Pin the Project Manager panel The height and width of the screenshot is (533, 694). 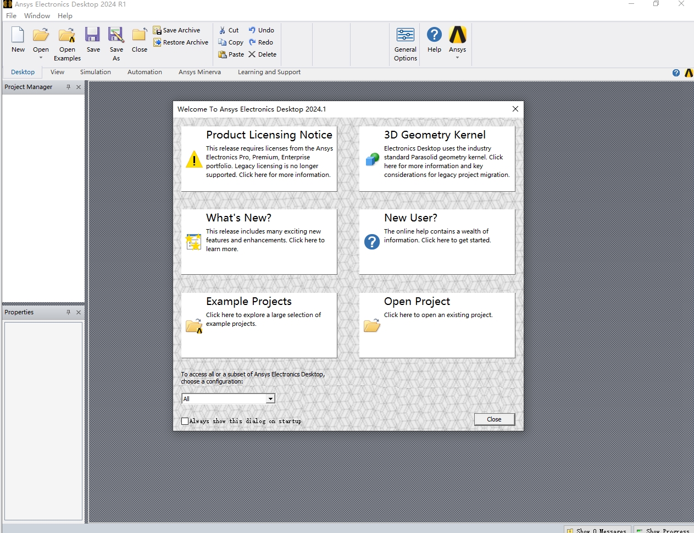pyautogui.click(x=68, y=87)
